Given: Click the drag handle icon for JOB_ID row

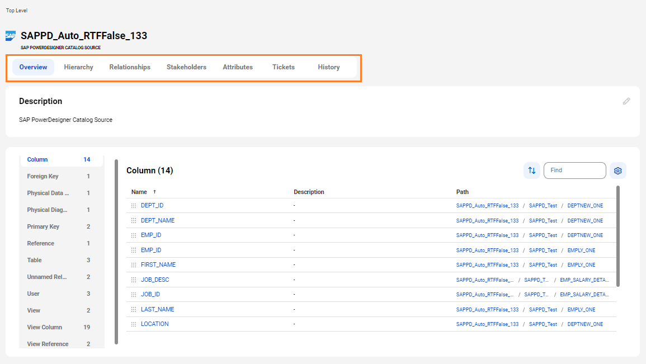Looking at the screenshot, I should click(x=134, y=295).
